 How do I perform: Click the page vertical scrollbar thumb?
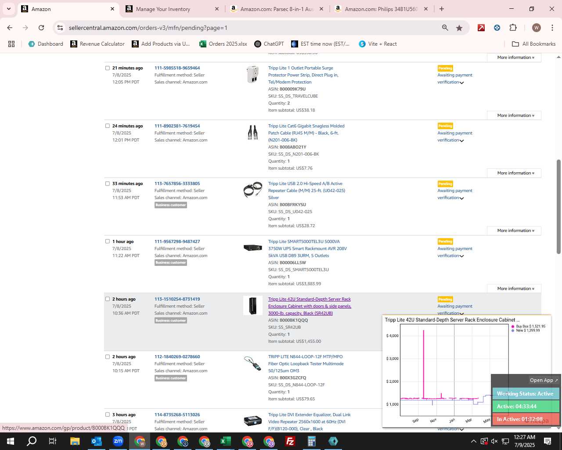pyautogui.click(x=558, y=207)
